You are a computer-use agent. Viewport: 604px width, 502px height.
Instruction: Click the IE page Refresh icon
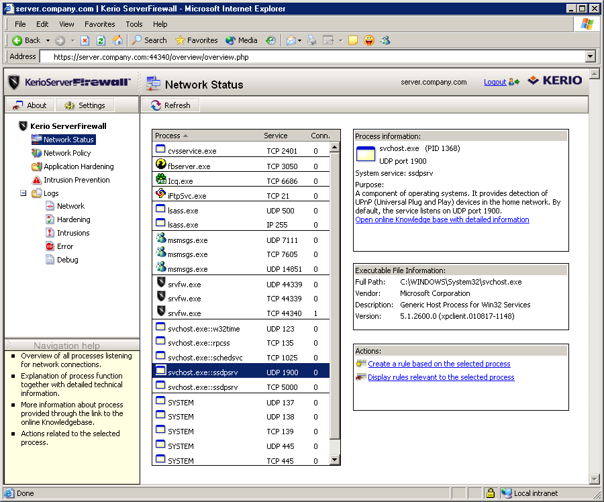click(101, 40)
